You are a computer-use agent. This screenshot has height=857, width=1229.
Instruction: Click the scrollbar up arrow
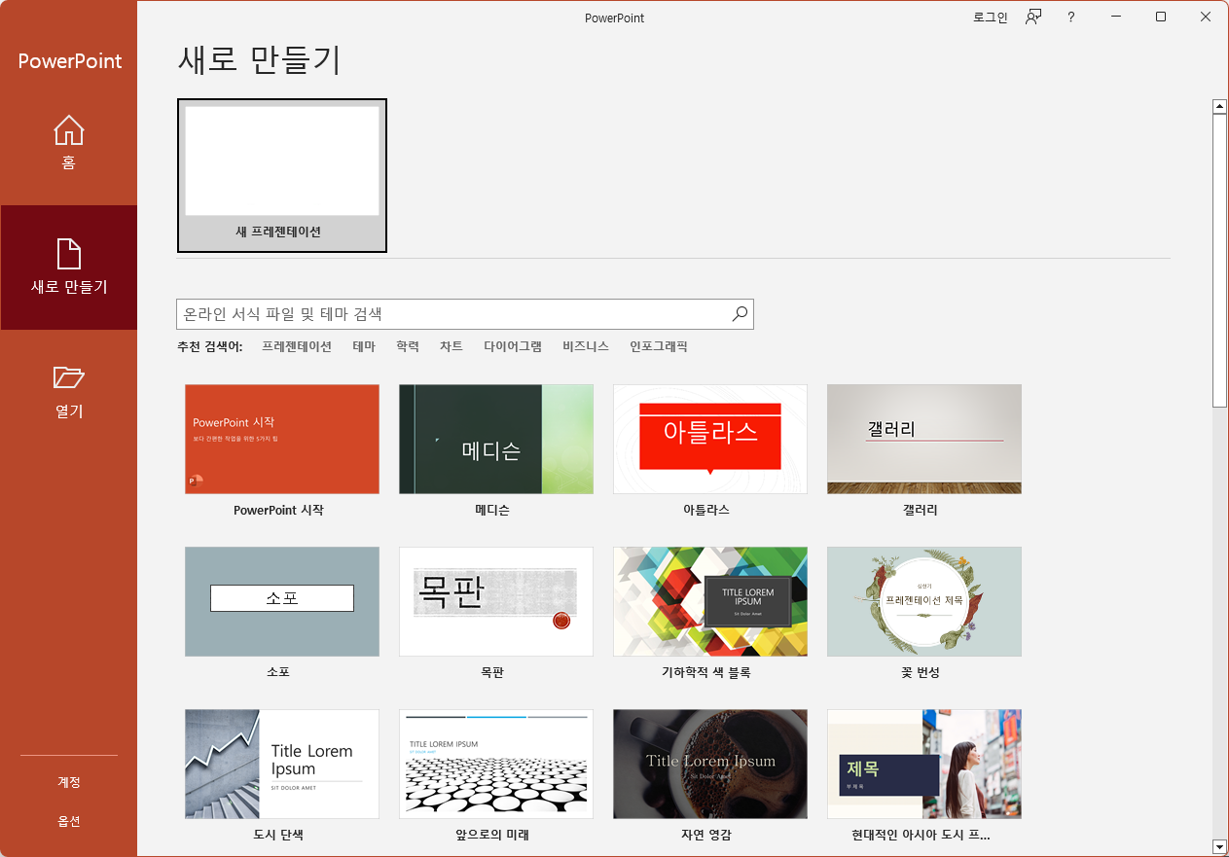click(1219, 106)
